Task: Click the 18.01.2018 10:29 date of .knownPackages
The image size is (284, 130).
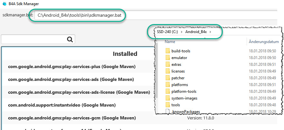Action: (262, 112)
